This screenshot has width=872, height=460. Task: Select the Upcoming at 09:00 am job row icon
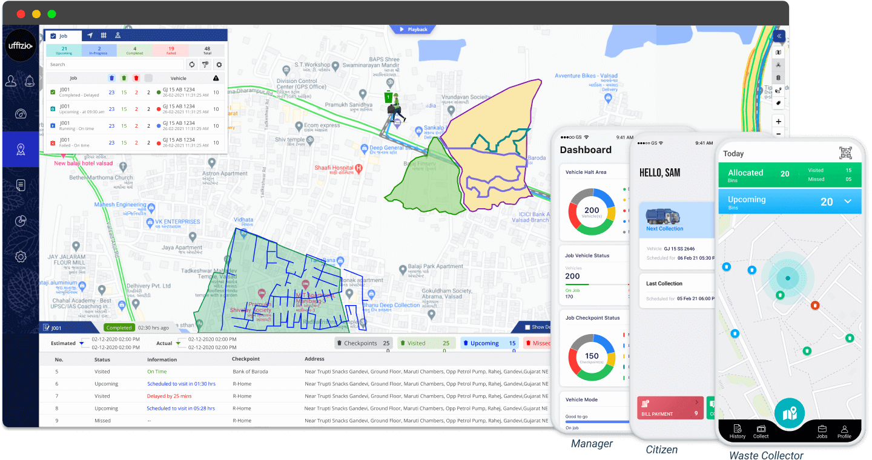[x=53, y=109]
